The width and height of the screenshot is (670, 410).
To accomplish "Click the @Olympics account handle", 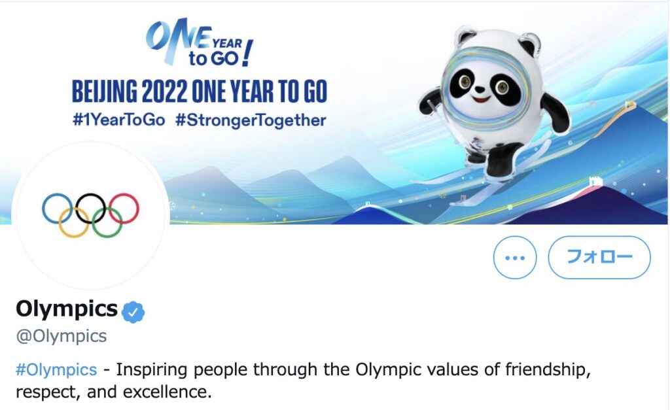I will pos(61,336).
